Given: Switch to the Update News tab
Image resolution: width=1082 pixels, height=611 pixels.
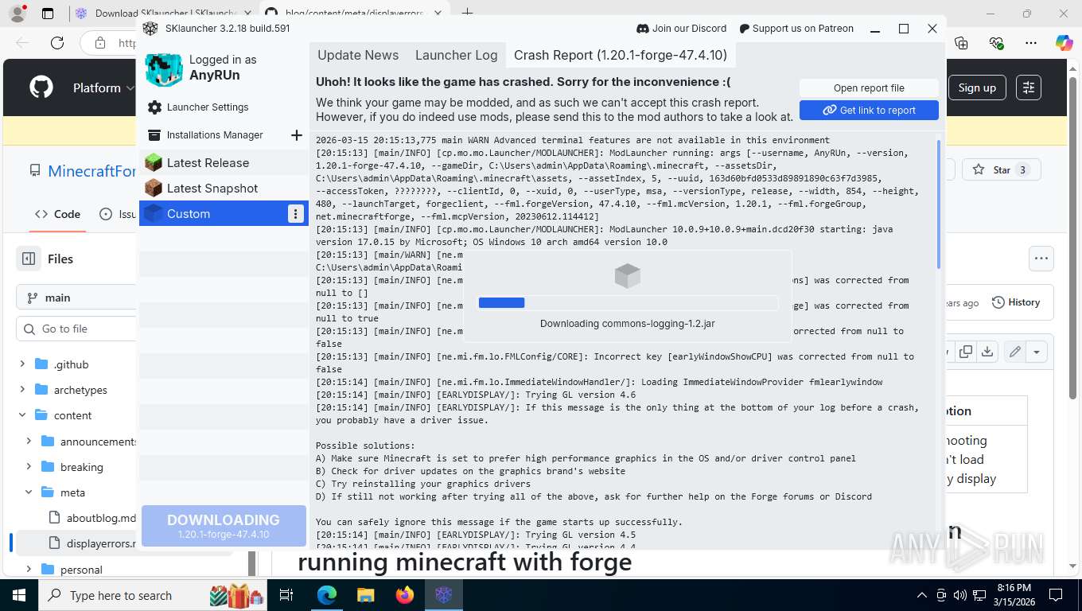Looking at the screenshot, I should (x=358, y=55).
